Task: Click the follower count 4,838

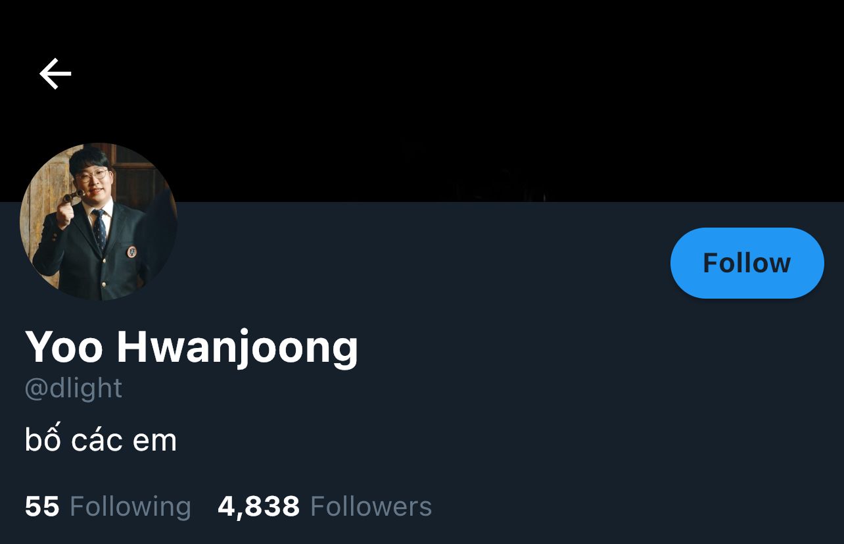Action: [x=258, y=507]
